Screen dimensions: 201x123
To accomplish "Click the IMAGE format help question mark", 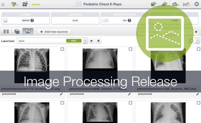I will [x=32, y=20].
